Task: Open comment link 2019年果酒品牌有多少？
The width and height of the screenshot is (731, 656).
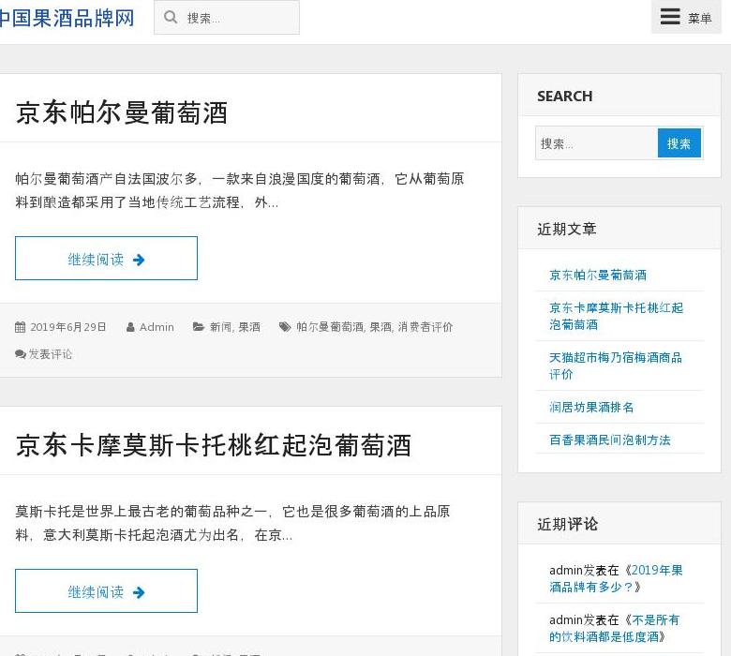Action: pos(616,578)
